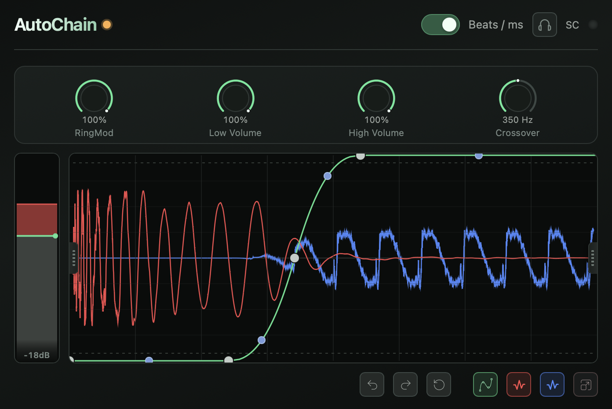Click the 350 Hz crossover value

[517, 120]
